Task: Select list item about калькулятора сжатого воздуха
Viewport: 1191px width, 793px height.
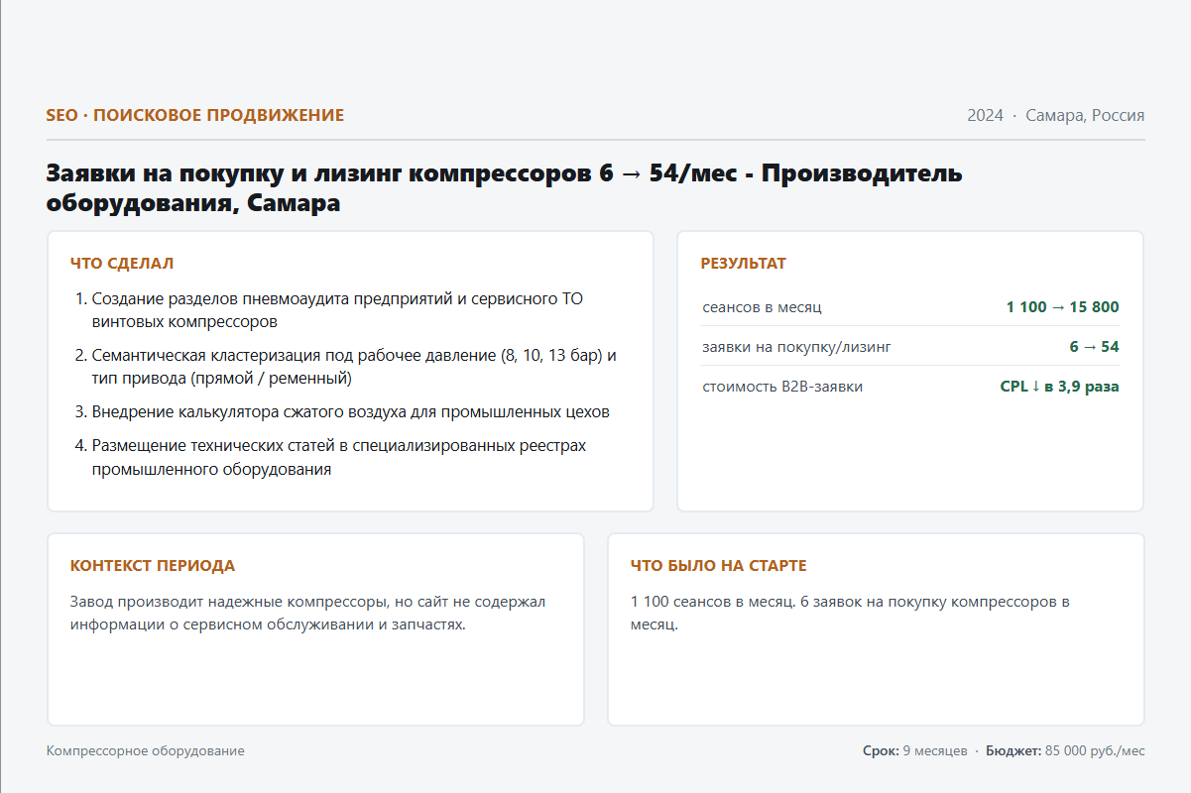Action: click(351, 411)
